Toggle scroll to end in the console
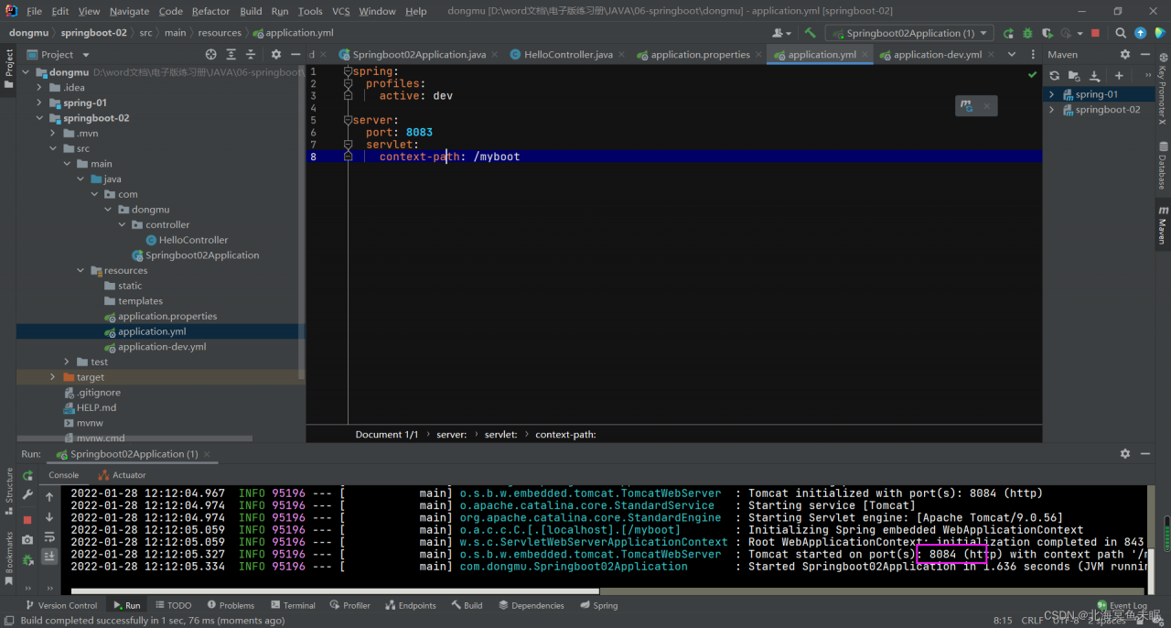 [x=49, y=556]
